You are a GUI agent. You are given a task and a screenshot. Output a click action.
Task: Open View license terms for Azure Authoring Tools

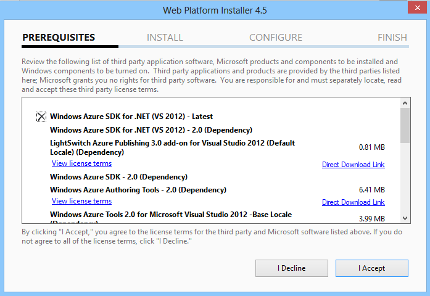tap(81, 201)
